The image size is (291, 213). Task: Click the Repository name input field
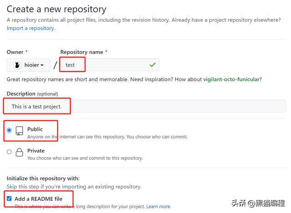point(109,65)
